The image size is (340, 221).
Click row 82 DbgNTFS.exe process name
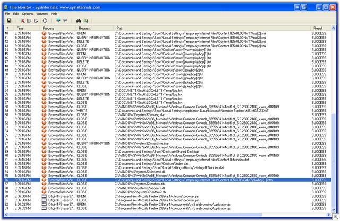pos(62,204)
